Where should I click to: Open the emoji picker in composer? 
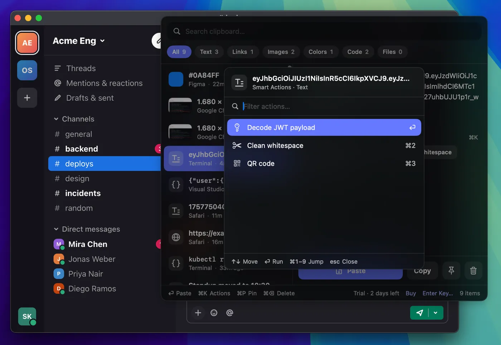(214, 313)
